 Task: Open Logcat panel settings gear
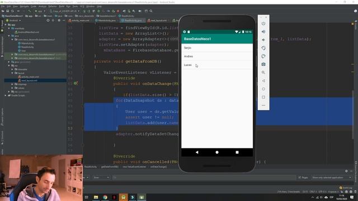click(346, 171)
